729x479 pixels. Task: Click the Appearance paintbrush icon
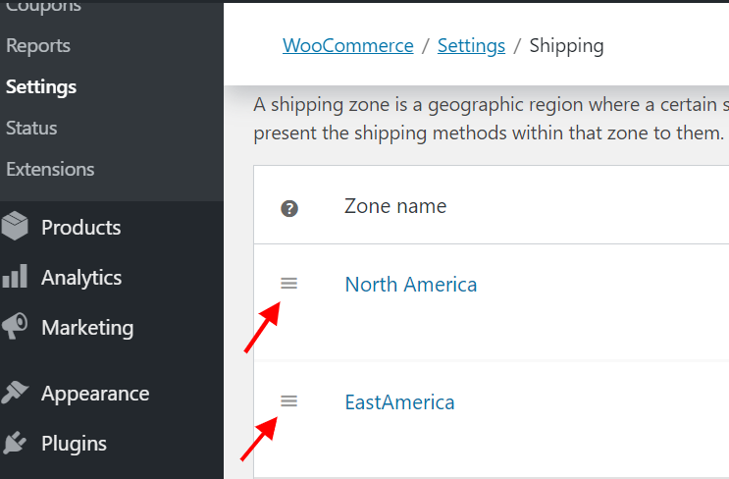tap(15, 393)
